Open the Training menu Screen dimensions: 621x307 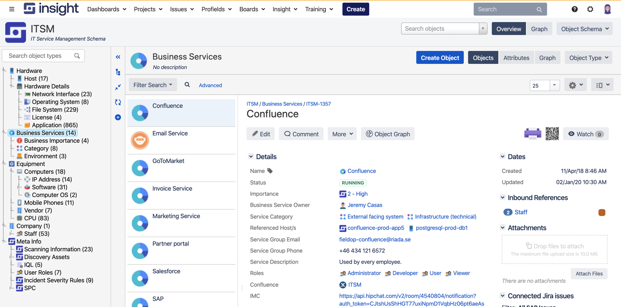[319, 9]
